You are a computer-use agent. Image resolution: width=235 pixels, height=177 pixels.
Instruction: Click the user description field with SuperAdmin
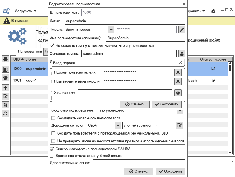[145, 38]
